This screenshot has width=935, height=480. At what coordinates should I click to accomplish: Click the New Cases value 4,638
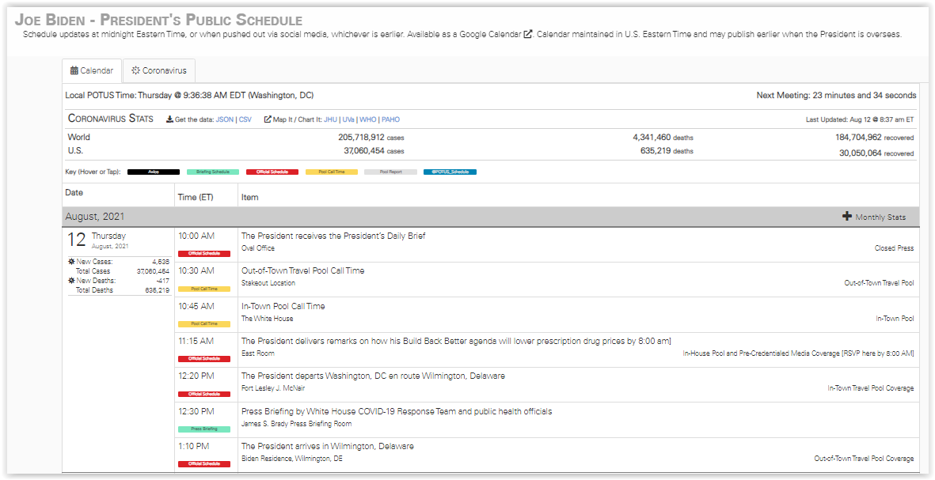(160, 262)
